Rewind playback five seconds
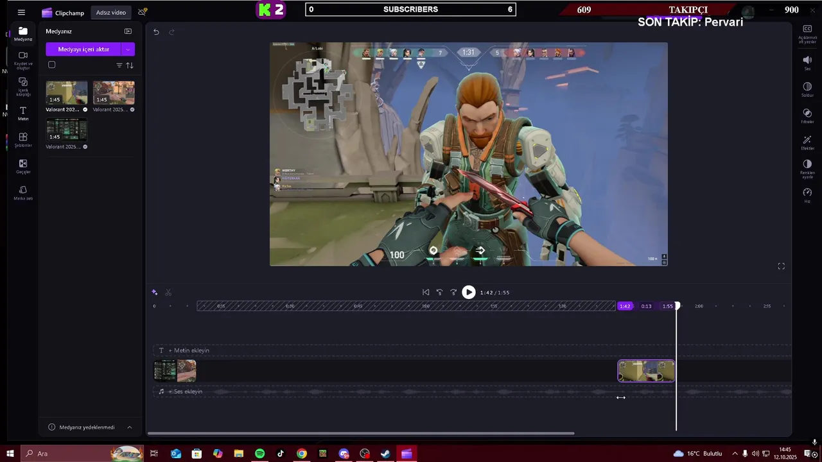 tap(440, 292)
